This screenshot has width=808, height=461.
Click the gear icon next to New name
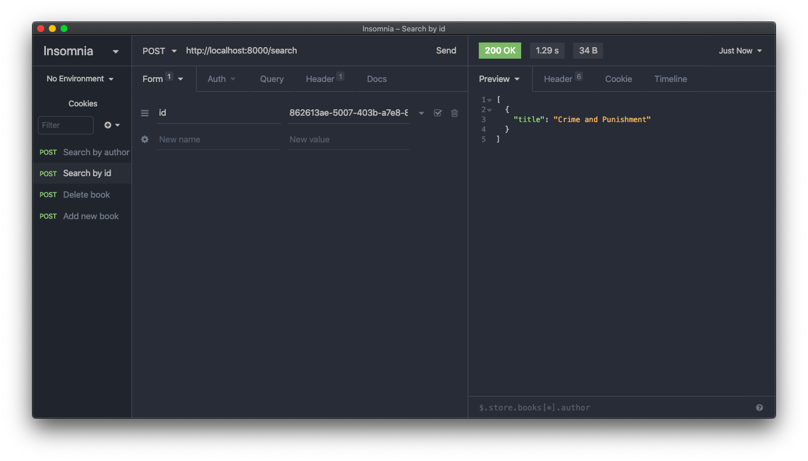coord(145,140)
